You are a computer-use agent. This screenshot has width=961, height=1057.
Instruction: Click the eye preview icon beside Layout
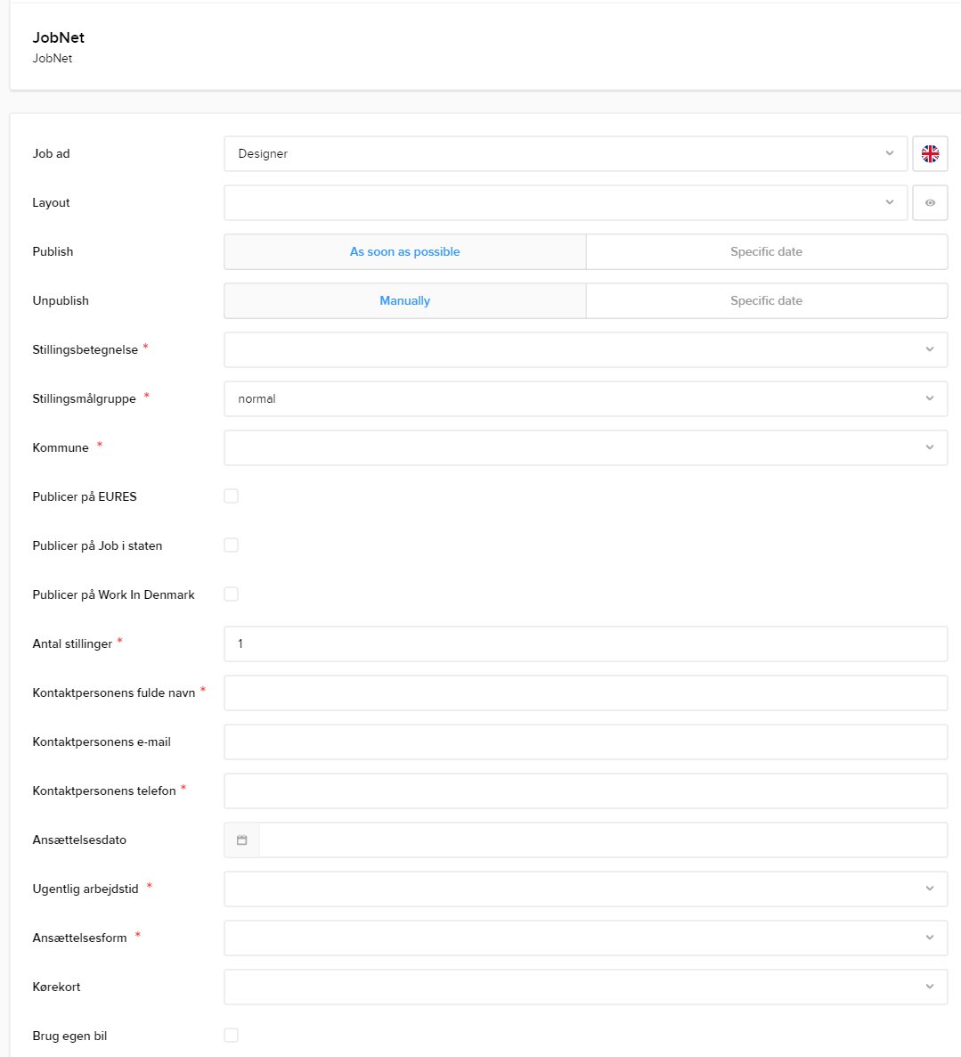930,202
